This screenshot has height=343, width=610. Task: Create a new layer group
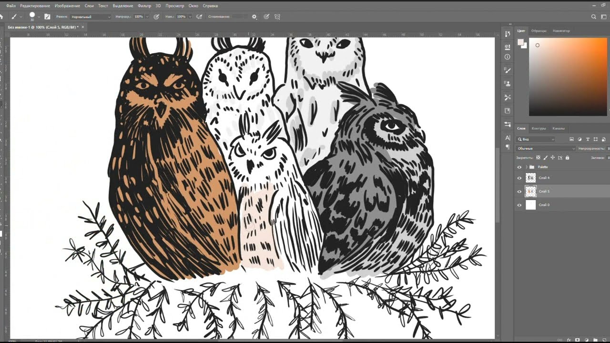point(595,340)
